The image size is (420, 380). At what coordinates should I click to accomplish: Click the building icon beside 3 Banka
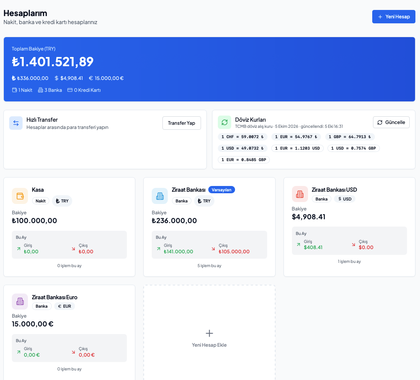pyautogui.click(x=41, y=90)
